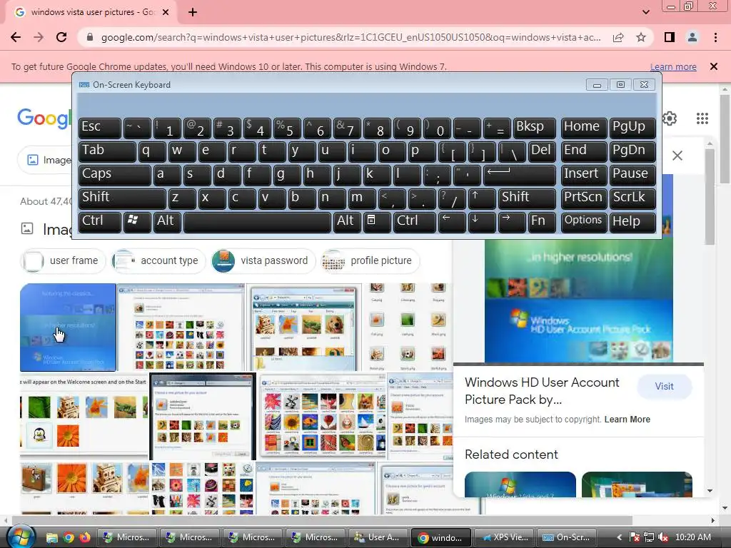Image resolution: width=731 pixels, height=548 pixels.
Task: Click the Tab key on keyboard
Action: coord(107,151)
